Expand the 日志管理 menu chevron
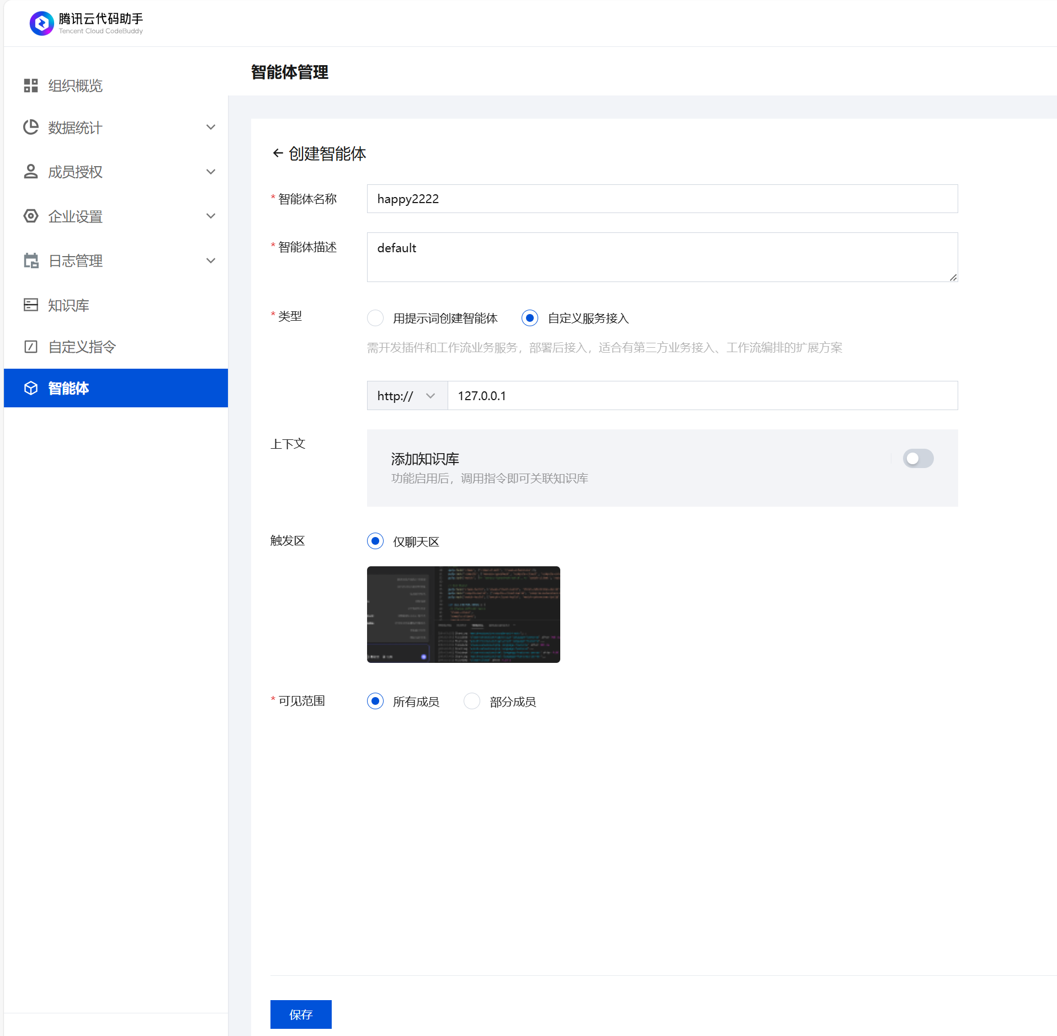Screen dimensions: 1057x1036 [x=211, y=261]
